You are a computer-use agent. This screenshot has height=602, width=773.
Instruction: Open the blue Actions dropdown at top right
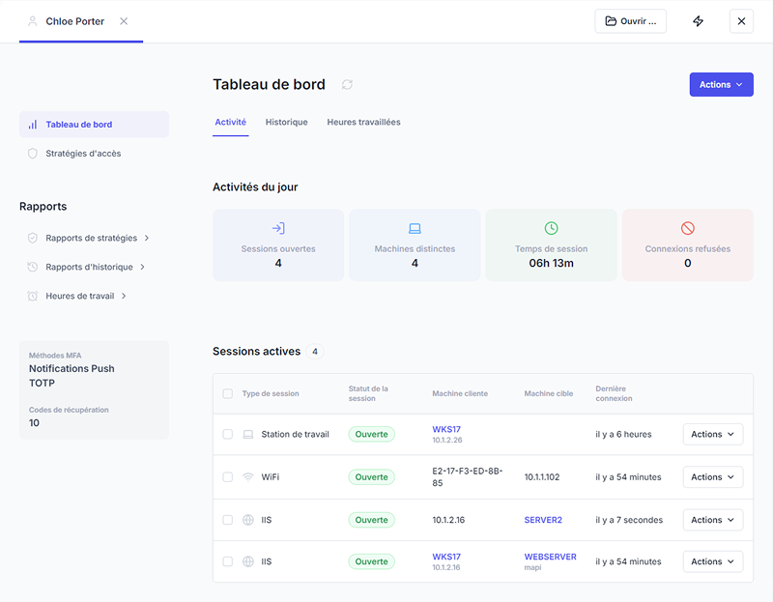pos(721,85)
